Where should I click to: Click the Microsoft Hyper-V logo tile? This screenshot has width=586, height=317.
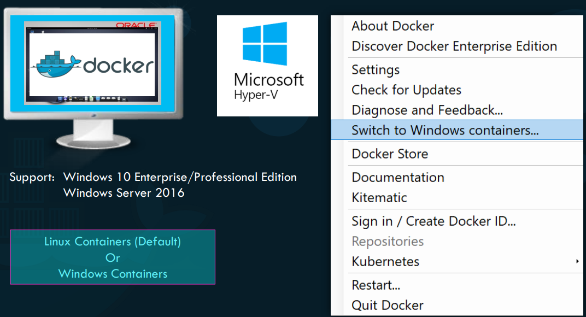(268, 66)
